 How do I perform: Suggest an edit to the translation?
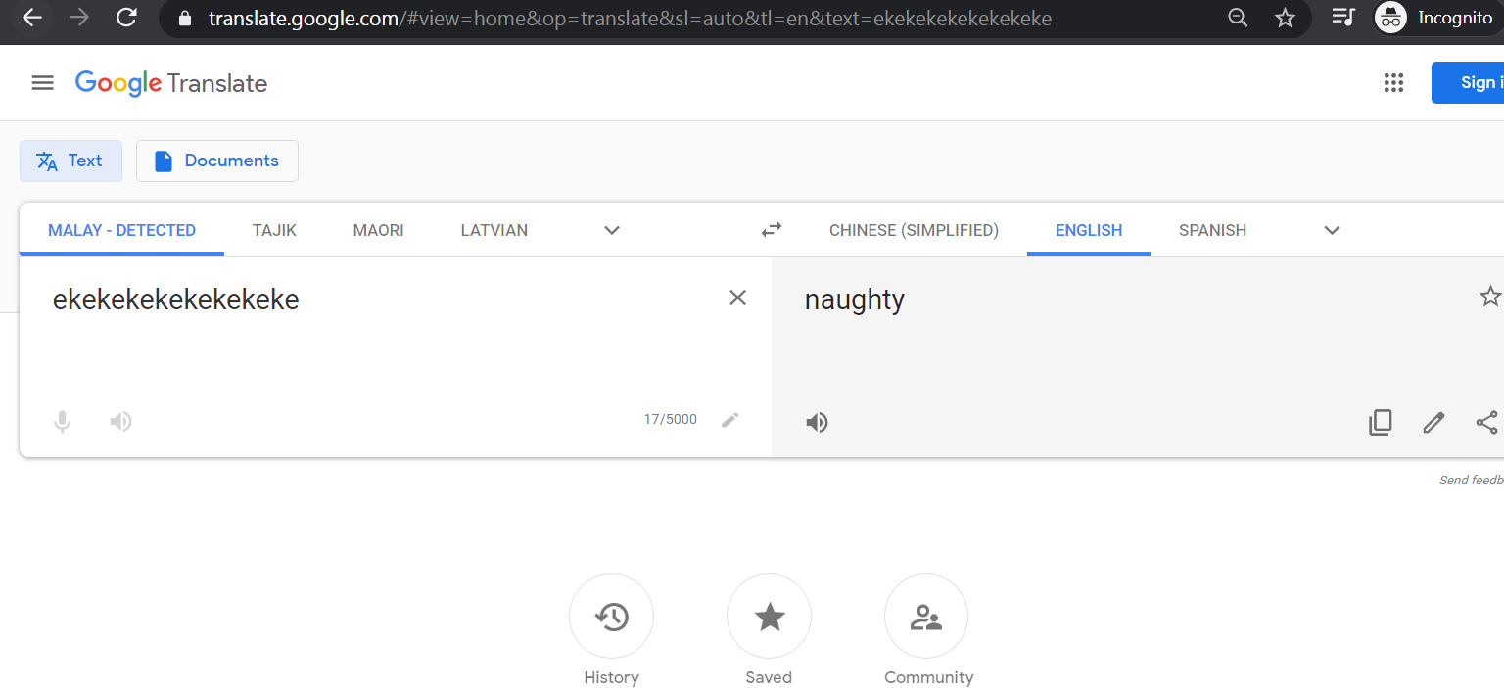(1433, 422)
